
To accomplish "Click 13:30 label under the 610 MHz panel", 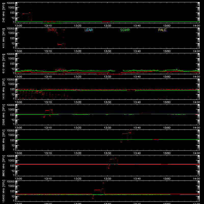I will pyautogui.click(x=107, y=77).
